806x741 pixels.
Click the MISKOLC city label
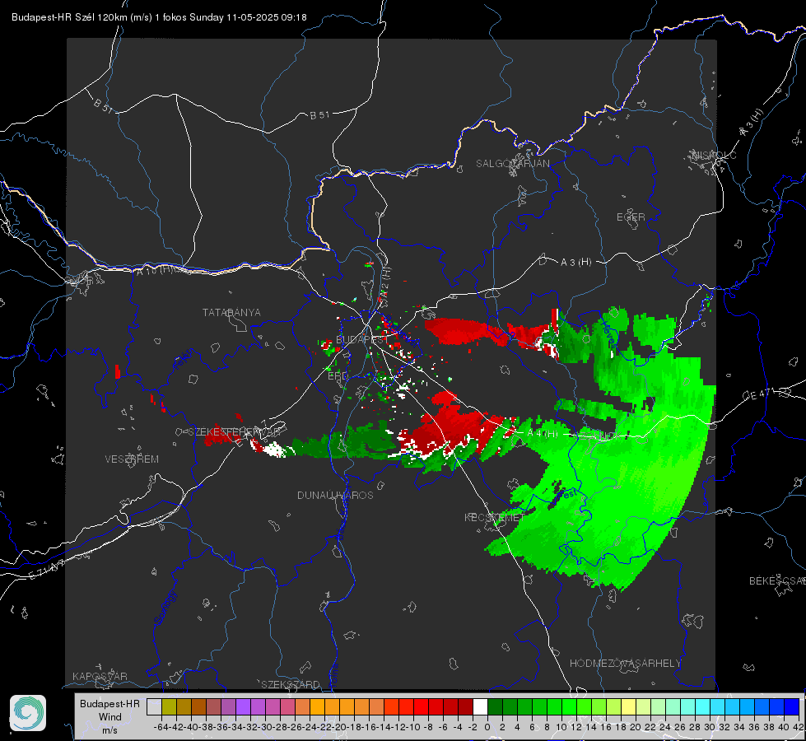(x=714, y=155)
